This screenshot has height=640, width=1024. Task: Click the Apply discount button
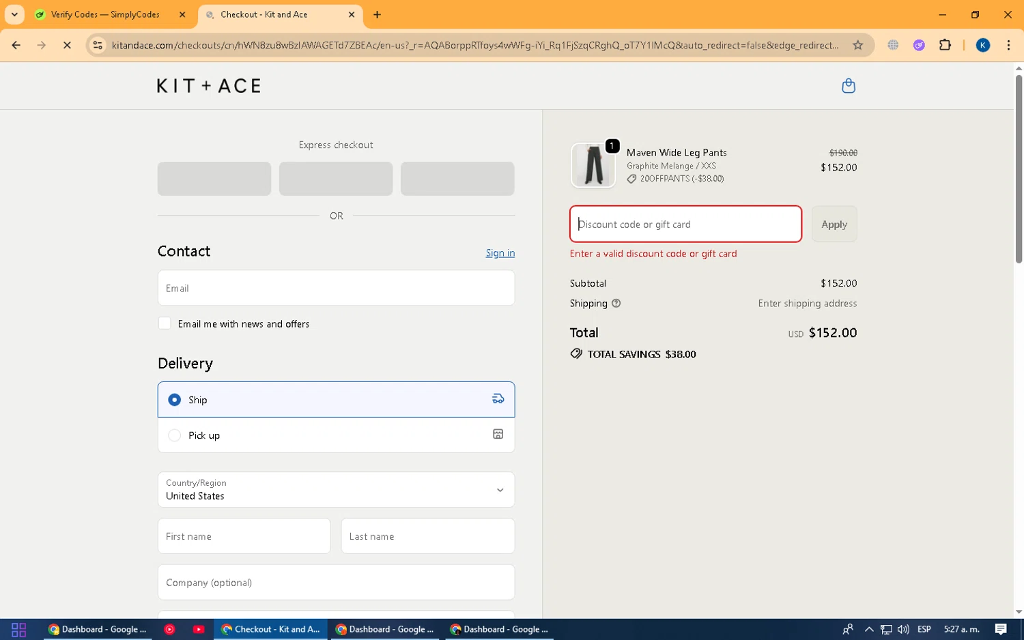[x=834, y=224]
